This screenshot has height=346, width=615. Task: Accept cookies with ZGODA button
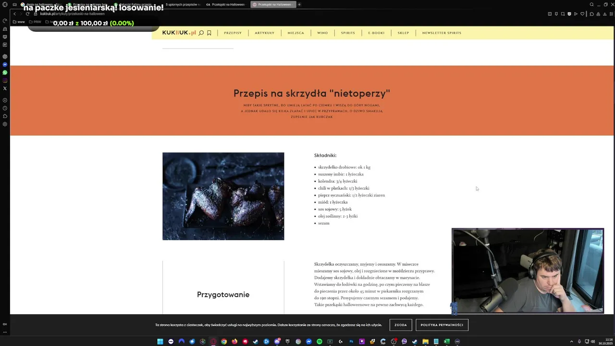pos(401,325)
